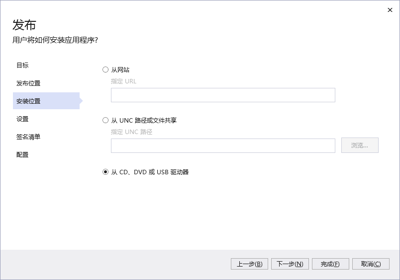The image size is (400, 280).
Task: Select the 安装位置 sidebar step
Action: tap(28, 101)
